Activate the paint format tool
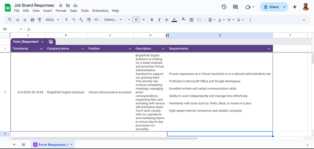314x149 pixels. coord(40,20)
